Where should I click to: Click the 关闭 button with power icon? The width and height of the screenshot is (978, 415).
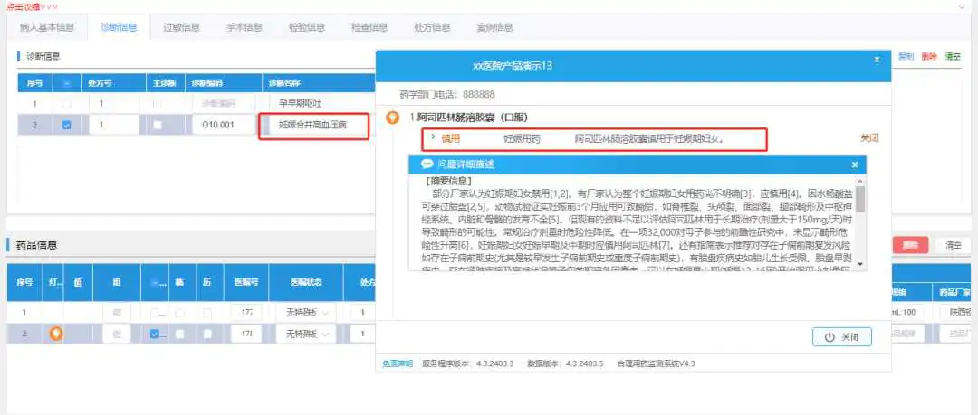tap(842, 336)
